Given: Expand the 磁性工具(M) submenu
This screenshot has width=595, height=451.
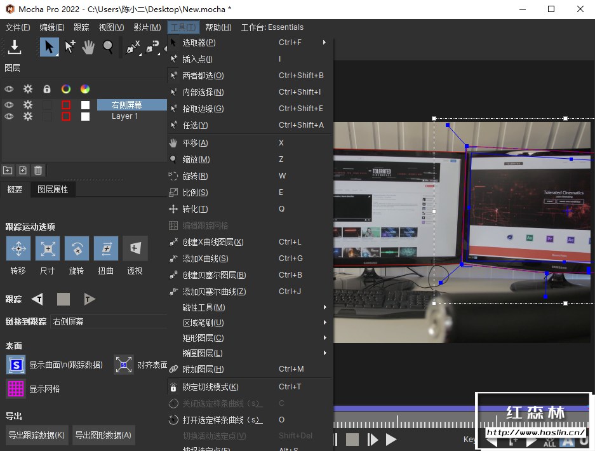Looking at the screenshot, I should tap(250, 307).
